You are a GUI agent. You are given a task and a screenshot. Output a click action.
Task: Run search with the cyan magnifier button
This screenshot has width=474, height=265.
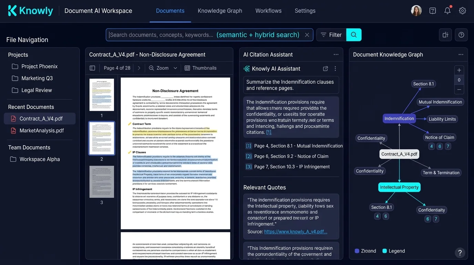pyautogui.click(x=354, y=35)
